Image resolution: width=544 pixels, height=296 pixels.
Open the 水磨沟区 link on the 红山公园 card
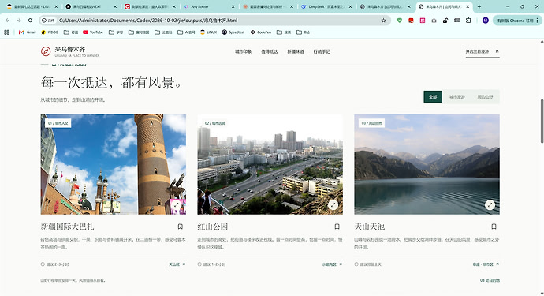(x=332, y=264)
